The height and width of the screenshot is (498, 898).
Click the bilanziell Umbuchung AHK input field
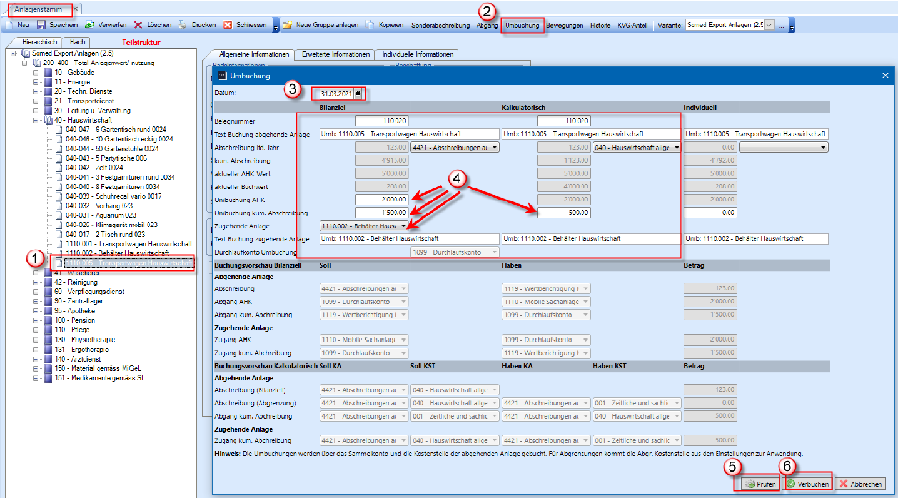382,200
